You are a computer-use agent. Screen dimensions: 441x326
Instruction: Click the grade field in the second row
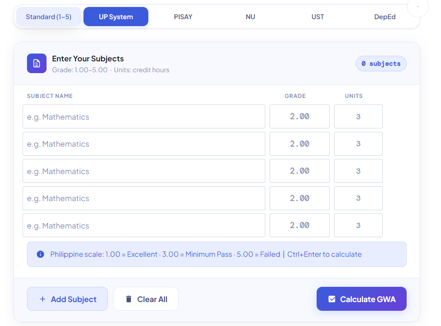[x=299, y=144]
